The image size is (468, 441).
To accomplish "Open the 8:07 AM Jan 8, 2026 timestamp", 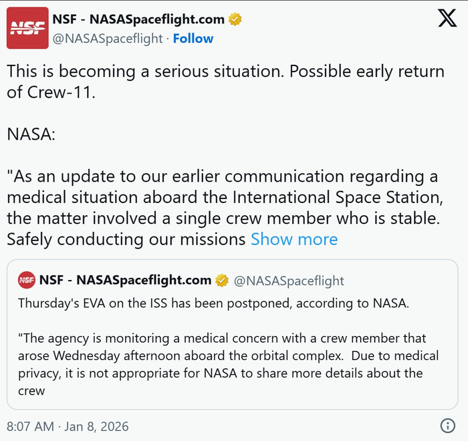I will [68, 426].
